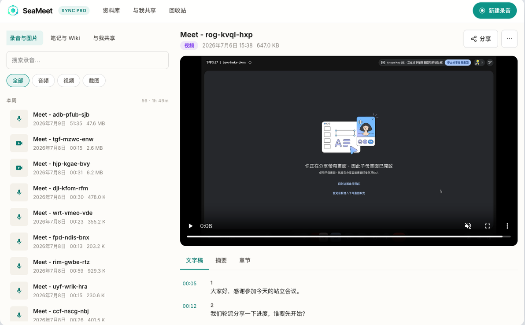Image resolution: width=525 pixels, height=325 pixels.
Task: Open the 回收站 page
Action: (177, 11)
